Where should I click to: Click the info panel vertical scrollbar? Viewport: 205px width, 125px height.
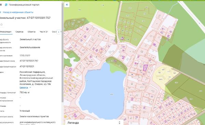pyautogui.click(x=63, y=52)
